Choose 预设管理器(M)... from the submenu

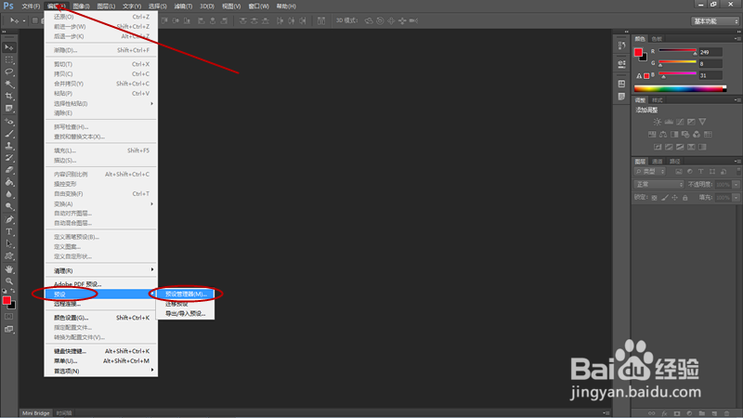click(x=185, y=294)
